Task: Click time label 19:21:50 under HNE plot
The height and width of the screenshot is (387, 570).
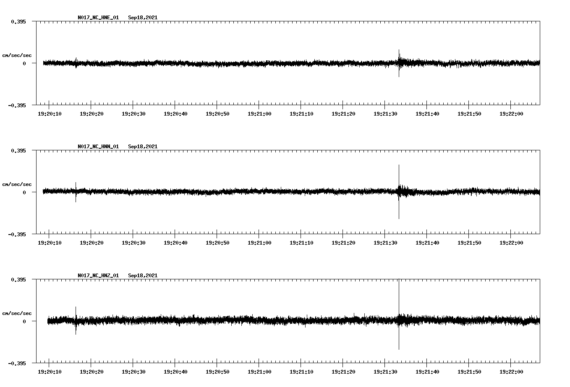Action: tap(469, 114)
